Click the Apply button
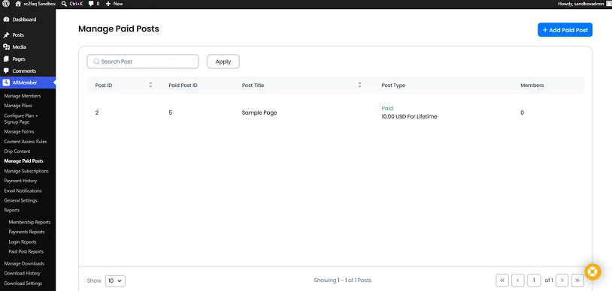This screenshot has width=612, height=291. click(223, 61)
